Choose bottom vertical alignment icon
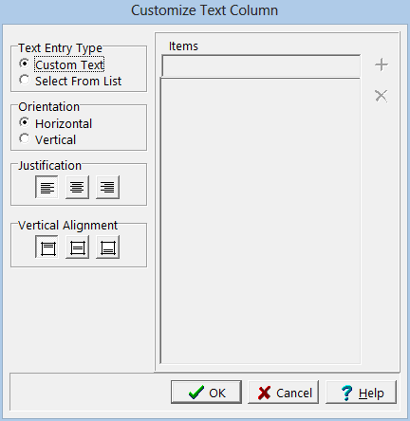Screen dimensions: 410x421 (x=107, y=247)
